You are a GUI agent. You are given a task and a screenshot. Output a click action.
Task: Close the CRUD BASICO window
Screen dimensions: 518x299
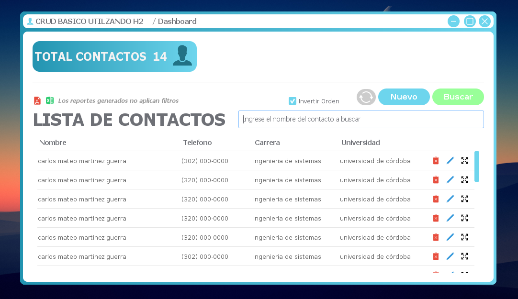pyautogui.click(x=484, y=22)
